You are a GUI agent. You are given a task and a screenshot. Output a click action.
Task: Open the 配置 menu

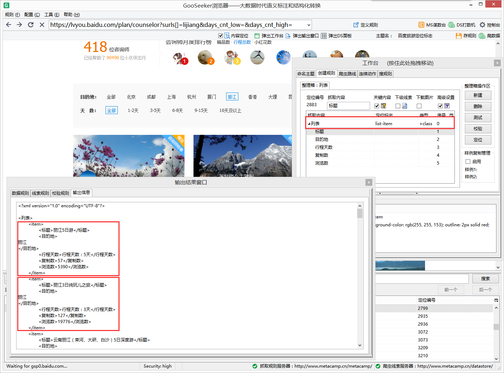click(x=32, y=15)
